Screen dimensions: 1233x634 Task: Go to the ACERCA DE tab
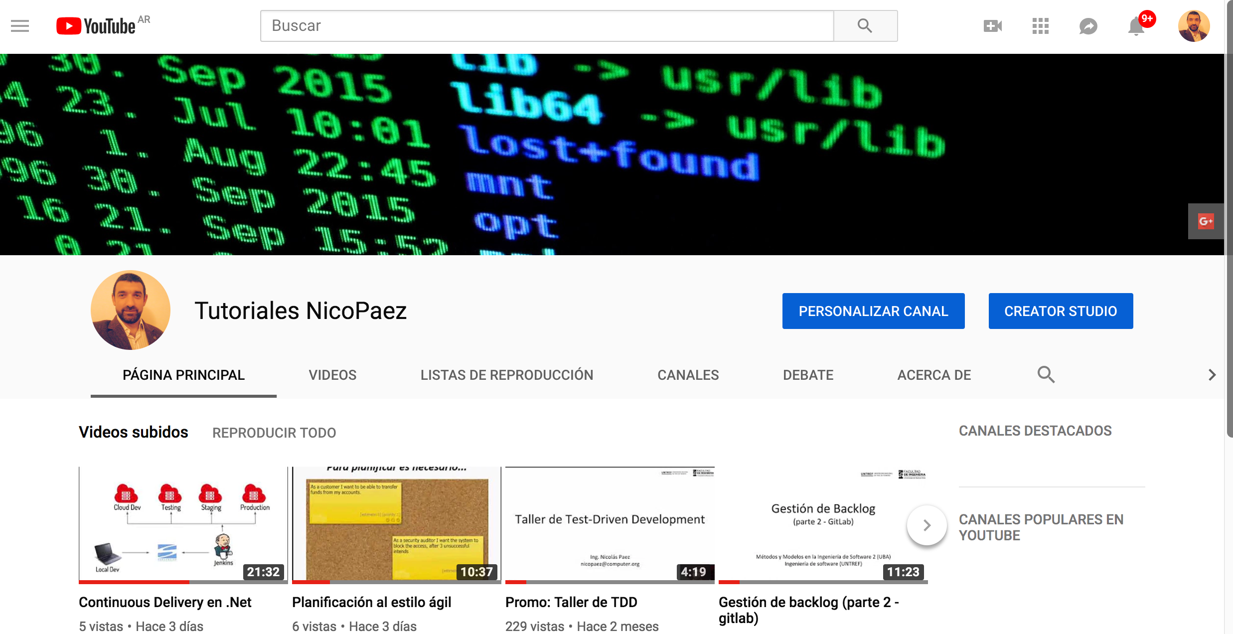(x=934, y=375)
